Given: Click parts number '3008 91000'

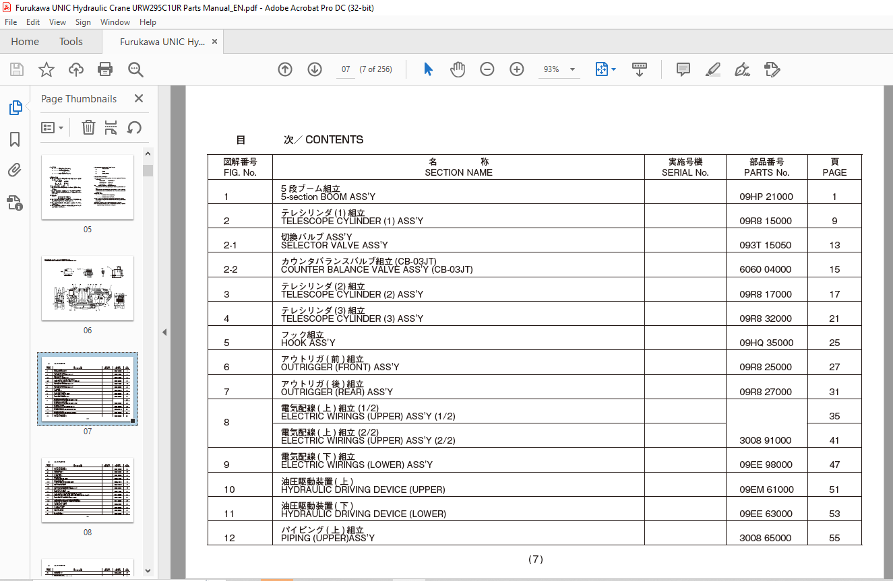Looking at the screenshot, I should pyautogui.click(x=766, y=440).
